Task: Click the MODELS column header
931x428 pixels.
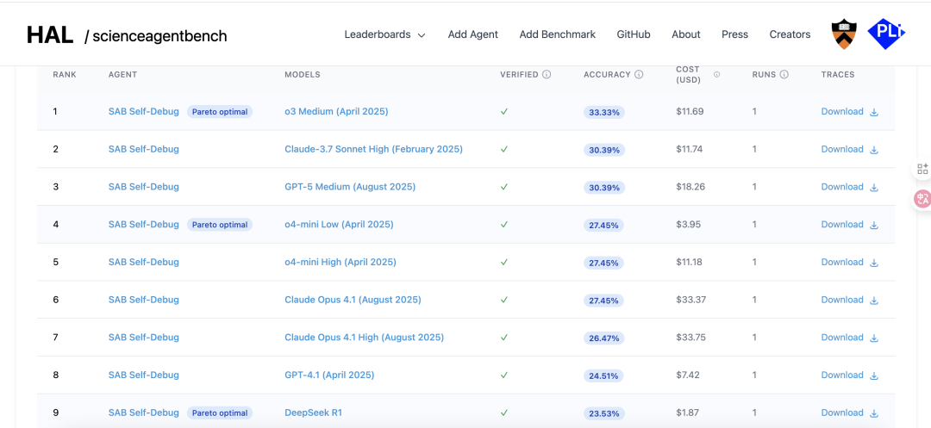Action: point(303,75)
